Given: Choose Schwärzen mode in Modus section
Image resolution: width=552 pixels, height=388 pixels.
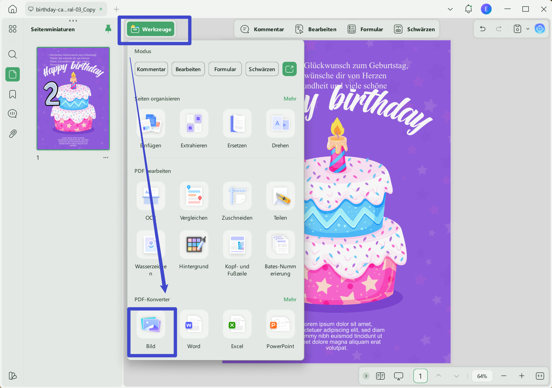Looking at the screenshot, I should click(x=262, y=69).
